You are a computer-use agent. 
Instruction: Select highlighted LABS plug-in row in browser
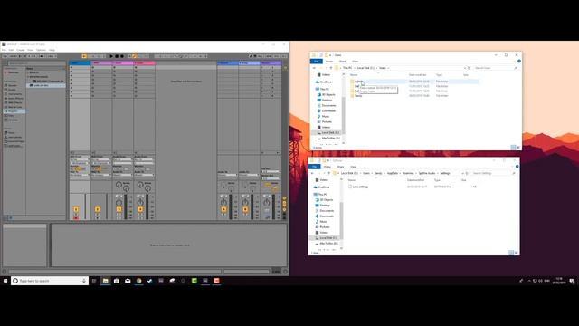[46, 85]
